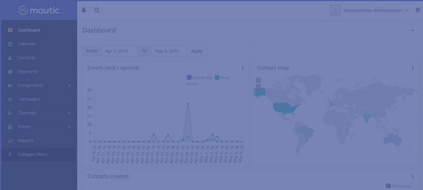
Task: Click the search magnifier icon
Action: [96, 10]
